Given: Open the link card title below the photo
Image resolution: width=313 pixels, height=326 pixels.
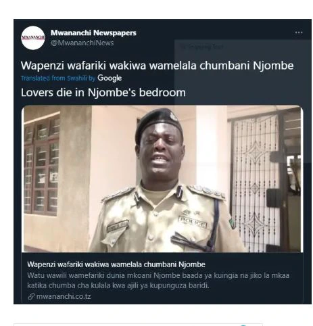Looking at the screenshot, I should 116,264.
